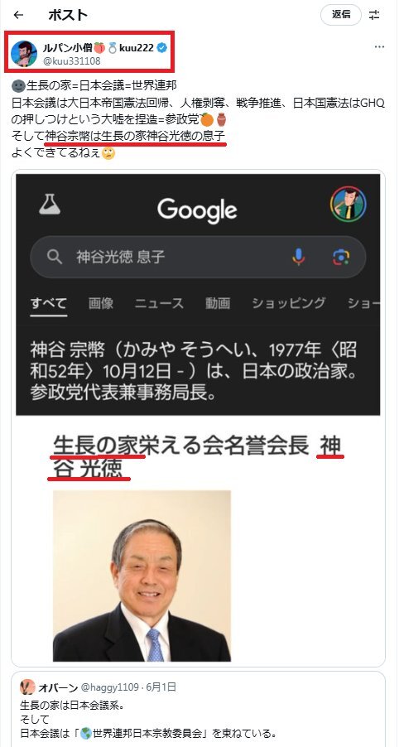Click the search magnifier icon
Screen dimensions: 399x747
point(55,258)
